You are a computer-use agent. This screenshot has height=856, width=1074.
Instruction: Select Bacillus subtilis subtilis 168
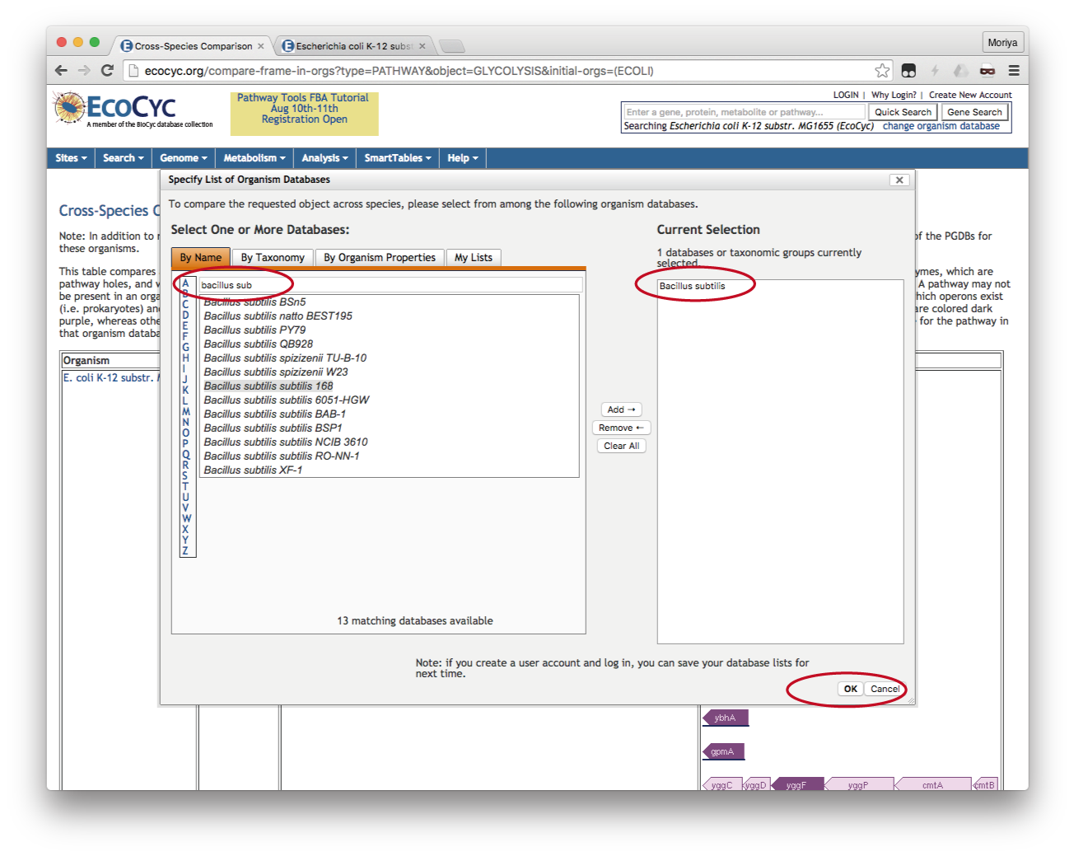[x=268, y=386]
